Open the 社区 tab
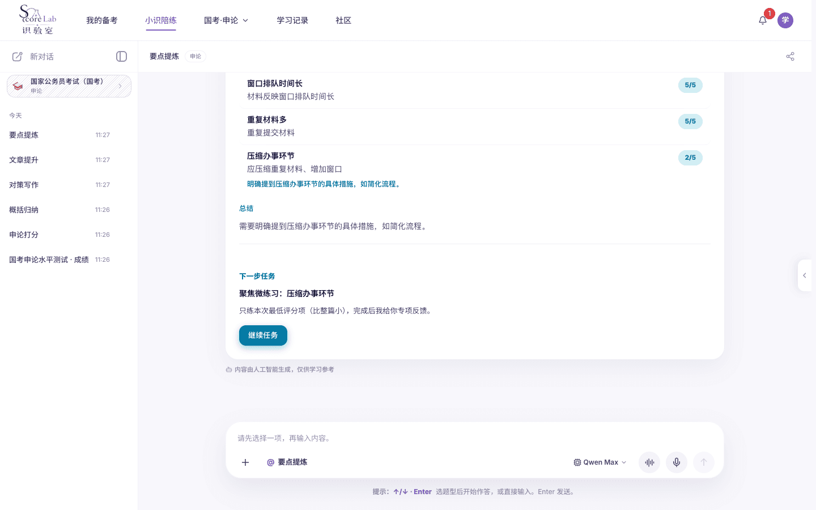Viewport: 816px width, 510px height. pos(343,20)
